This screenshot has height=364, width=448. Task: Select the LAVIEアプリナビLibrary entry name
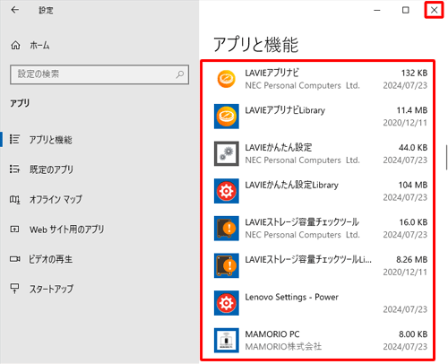click(285, 110)
